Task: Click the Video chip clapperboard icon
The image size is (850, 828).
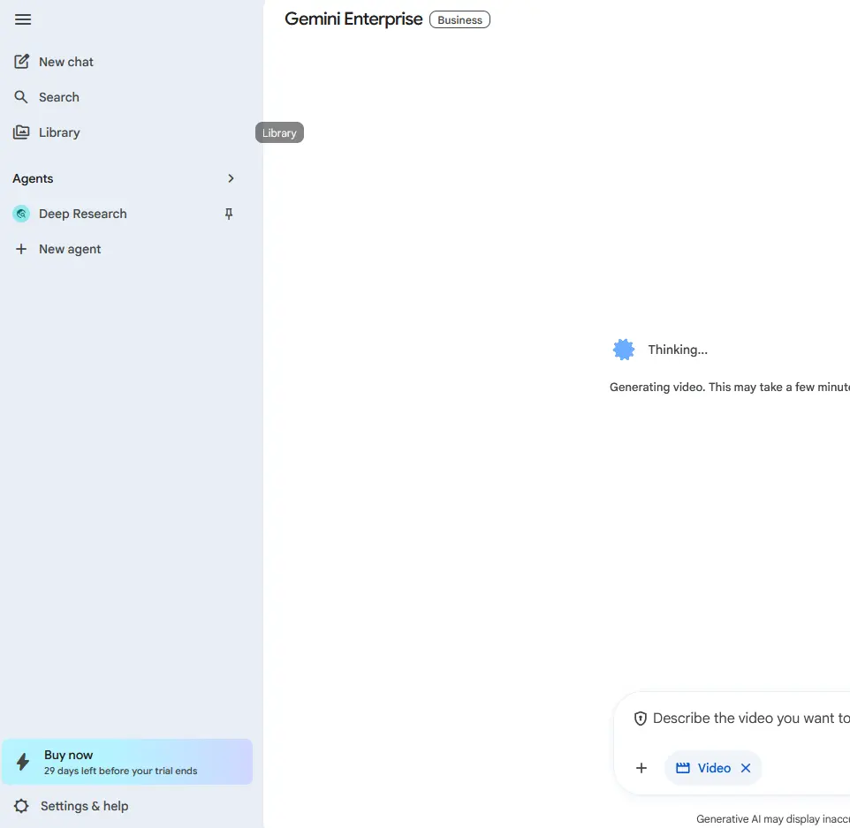Action: coord(682,768)
